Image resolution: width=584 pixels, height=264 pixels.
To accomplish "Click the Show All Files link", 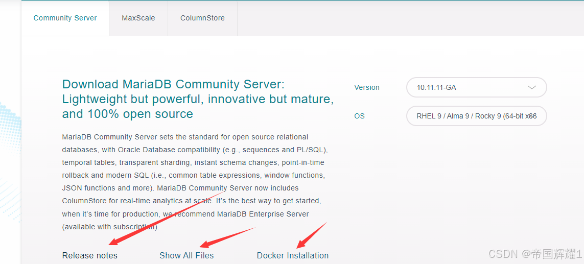I will (186, 255).
